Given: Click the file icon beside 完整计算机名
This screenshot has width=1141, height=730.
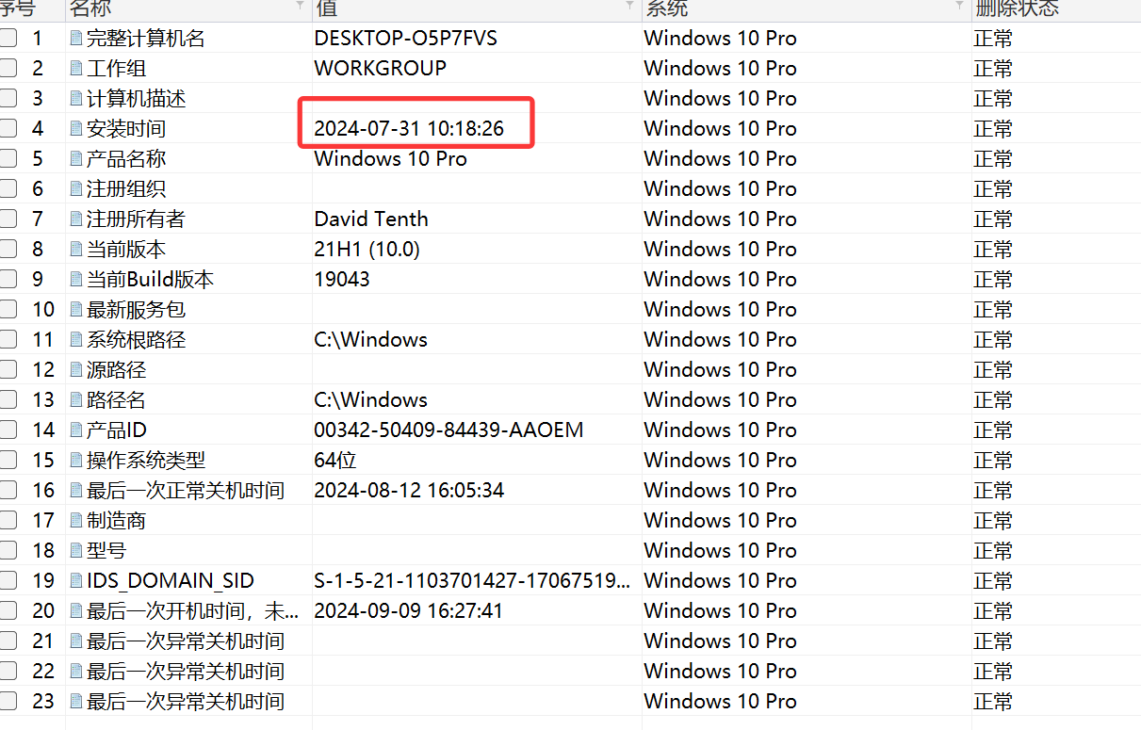Looking at the screenshot, I should tap(76, 39).
